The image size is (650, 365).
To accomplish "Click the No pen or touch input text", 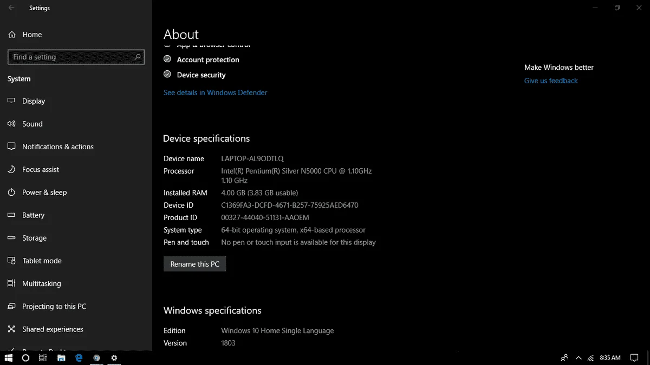I will 298,242.
